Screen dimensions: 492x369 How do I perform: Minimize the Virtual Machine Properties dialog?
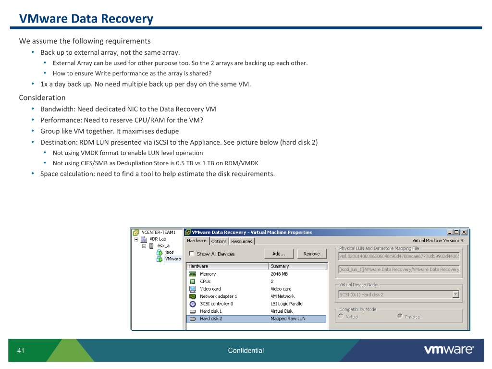point(450,232)
